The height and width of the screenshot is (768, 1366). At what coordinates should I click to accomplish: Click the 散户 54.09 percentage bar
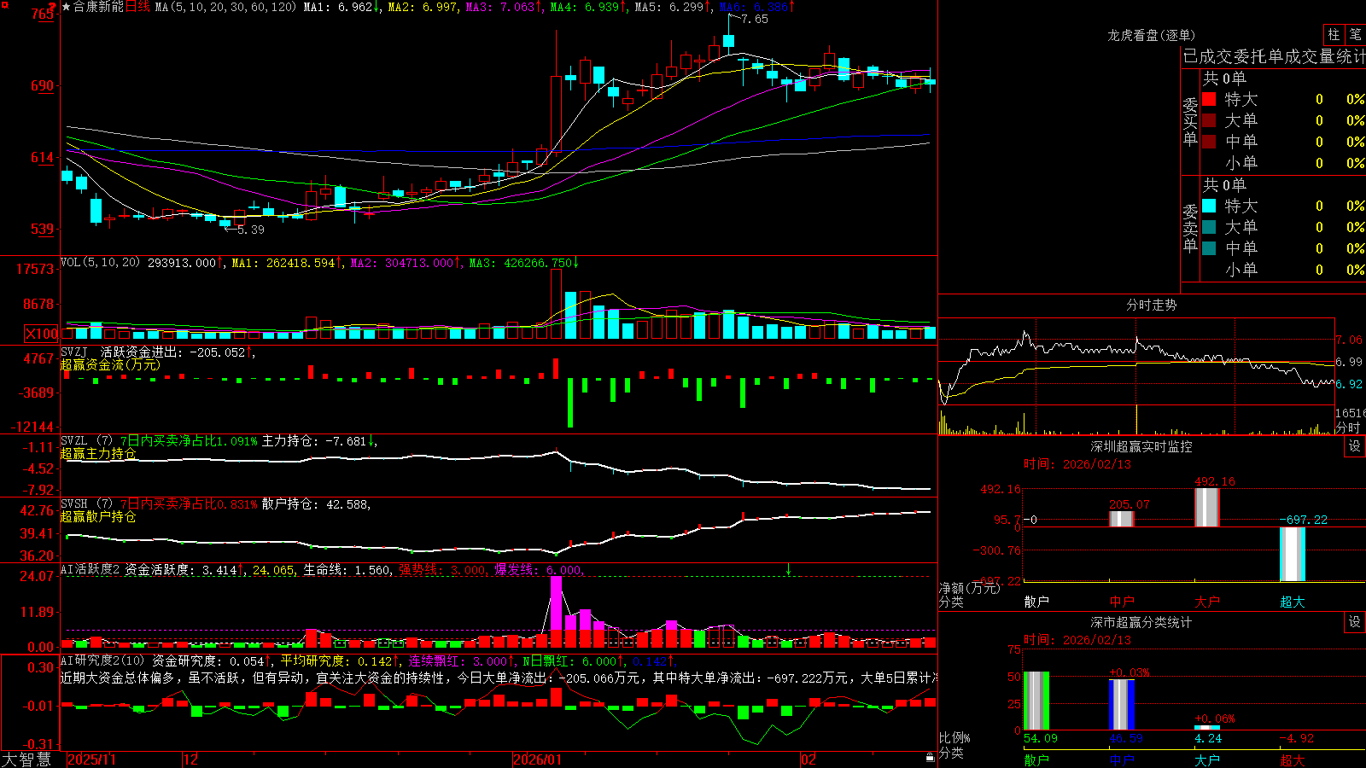pos(1036,701)
